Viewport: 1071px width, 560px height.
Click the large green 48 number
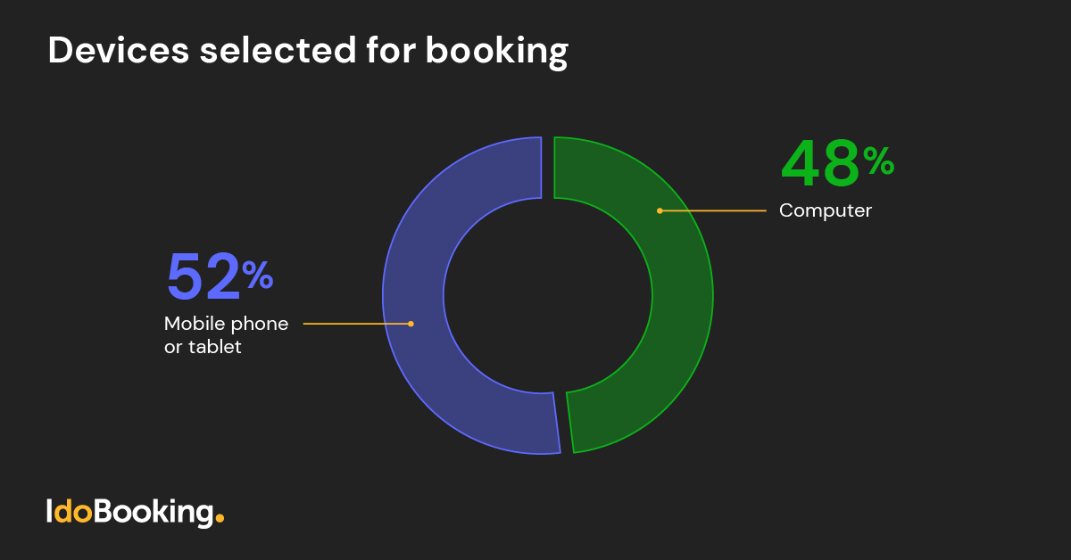pyautogui.click(x=820, y=164)
